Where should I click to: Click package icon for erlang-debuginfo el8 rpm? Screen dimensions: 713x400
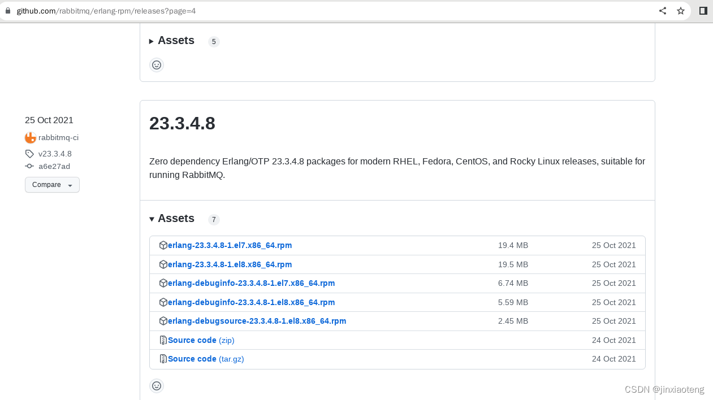coord(163,302)
